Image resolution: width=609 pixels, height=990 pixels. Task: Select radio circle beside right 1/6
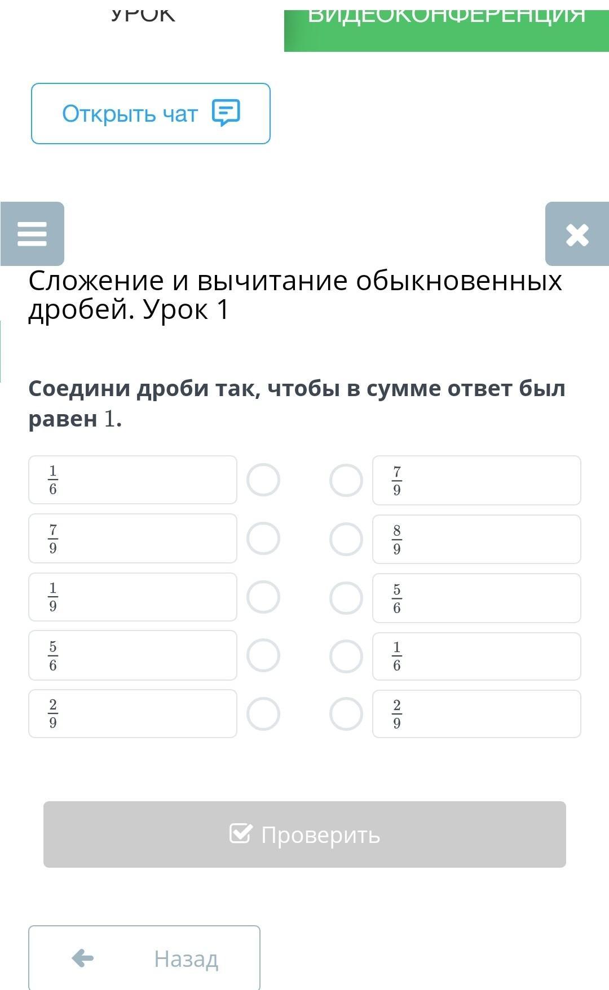click(x=346, y=656)
